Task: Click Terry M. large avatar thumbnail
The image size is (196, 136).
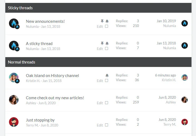Action: [14, 122]
